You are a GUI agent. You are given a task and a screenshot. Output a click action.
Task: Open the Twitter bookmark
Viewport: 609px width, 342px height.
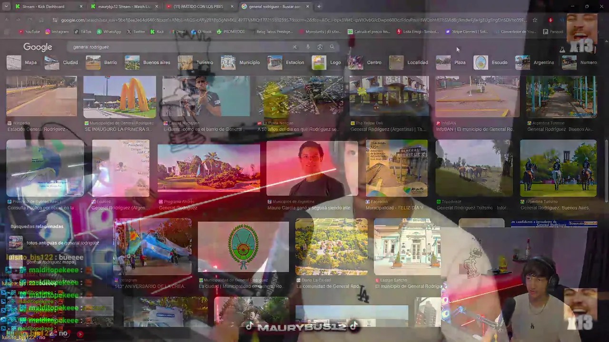[136, 32]
